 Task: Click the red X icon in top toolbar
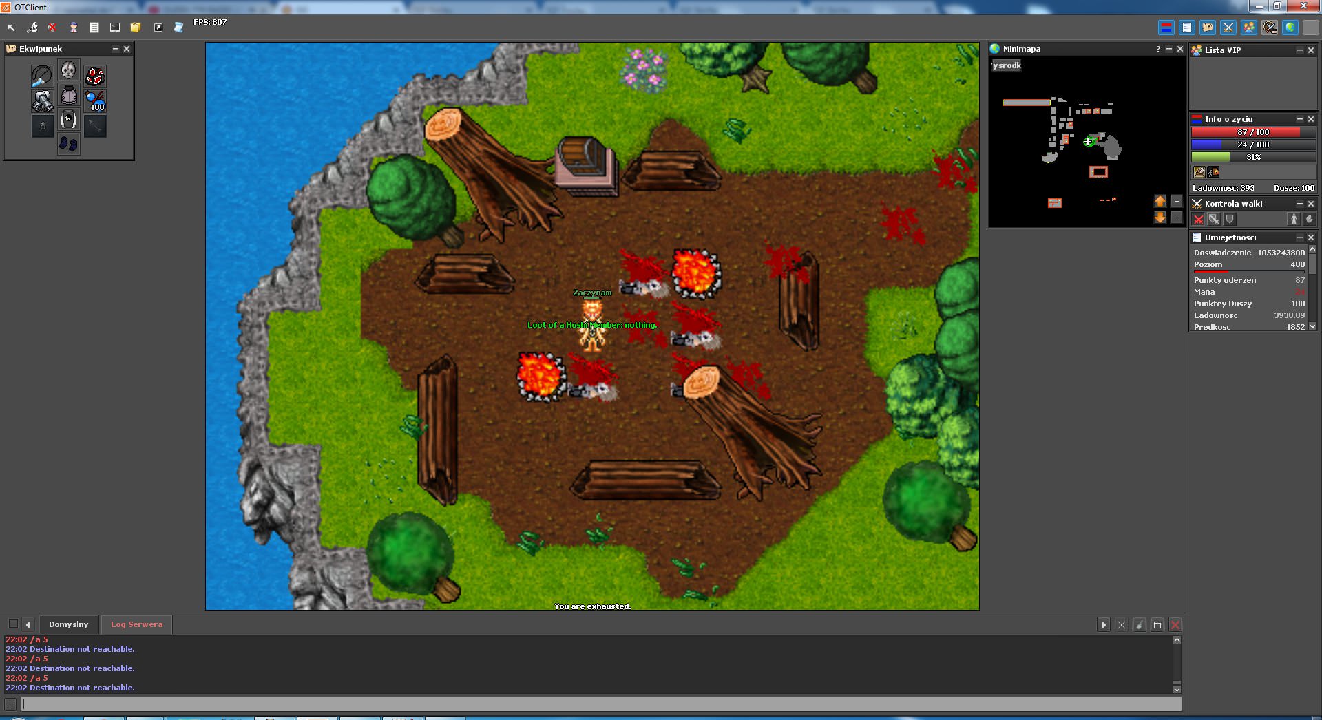[x=52, y=28]
